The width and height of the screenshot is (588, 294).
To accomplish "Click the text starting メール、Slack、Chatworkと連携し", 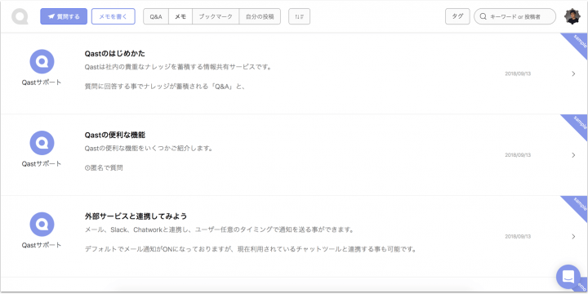I will 220,229.
